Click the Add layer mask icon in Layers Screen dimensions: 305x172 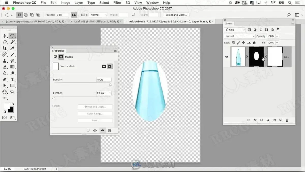(261, 120)
